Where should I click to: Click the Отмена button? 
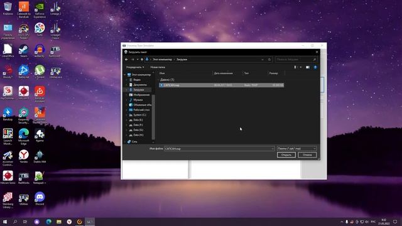point(307,155)
